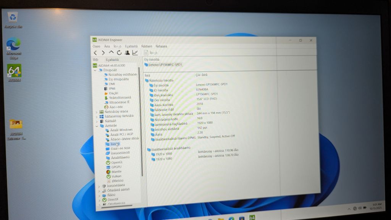
Task: Click the value "Standby, Suspend, Active-Off"
Action: coord(216,137)
